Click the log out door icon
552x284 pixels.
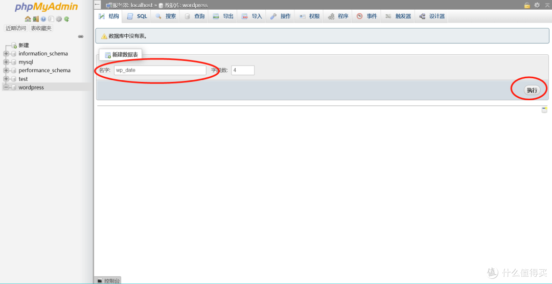(x=35, y=19)
